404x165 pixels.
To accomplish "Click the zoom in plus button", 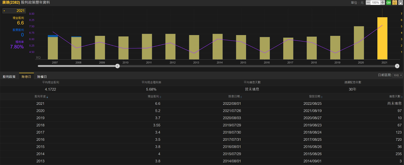I will (383, 3).
